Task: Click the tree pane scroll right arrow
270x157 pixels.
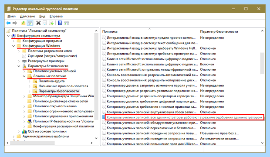Action: 91,143
